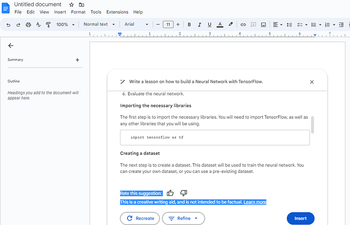The height and width of the screenshot is (225, 350).
Task: Click the Google Docs home icon
Action: 5,9
